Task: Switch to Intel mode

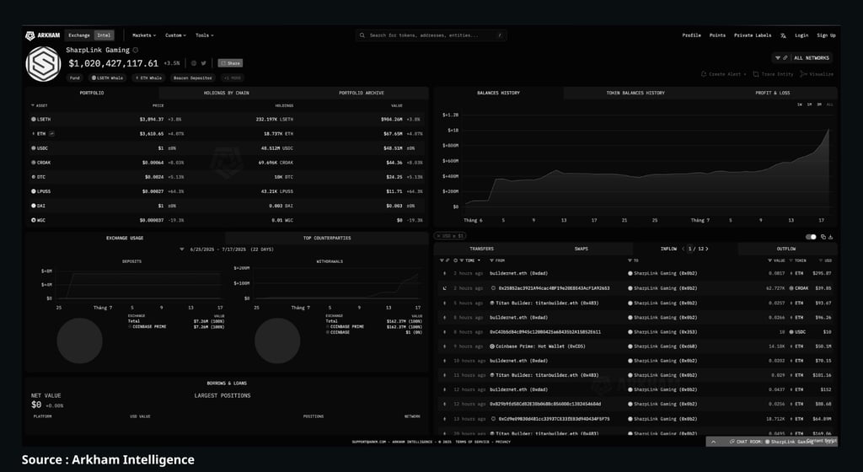Action: tap(104, 35)
